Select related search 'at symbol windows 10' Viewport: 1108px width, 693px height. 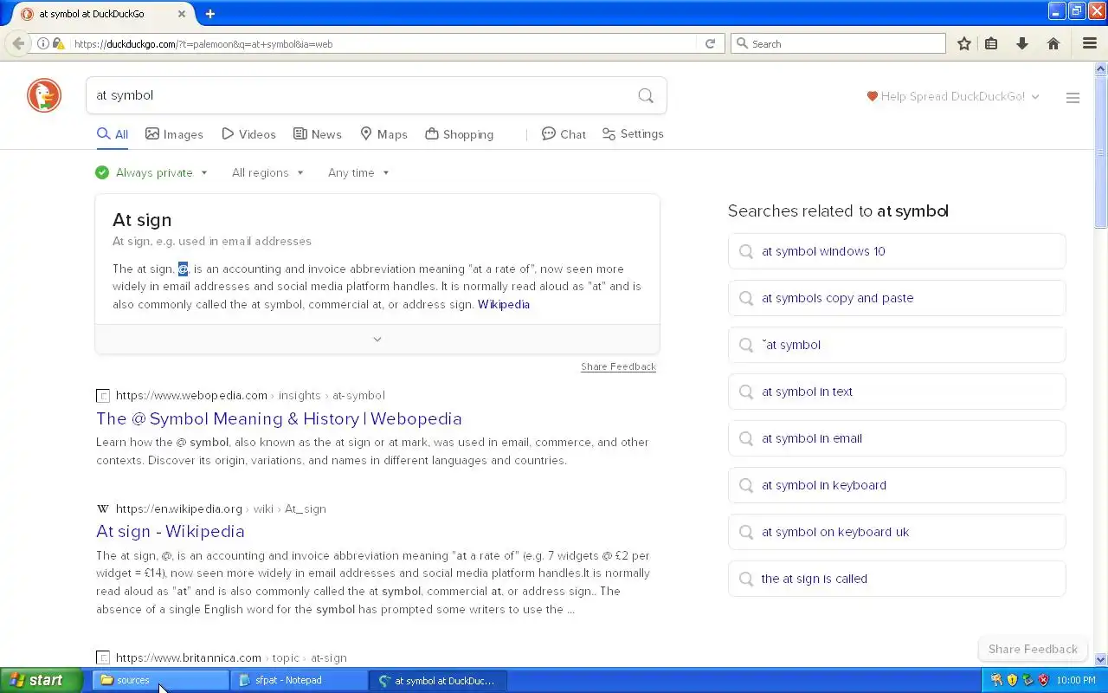coord(897,251)
